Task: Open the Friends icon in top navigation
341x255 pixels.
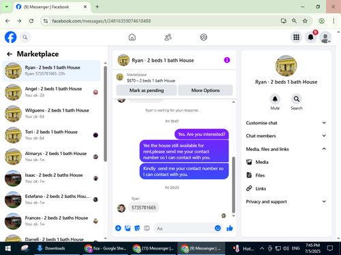Action: tap(168, 37)
